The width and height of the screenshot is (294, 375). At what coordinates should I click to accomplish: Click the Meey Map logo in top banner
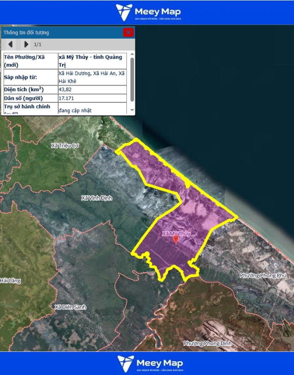pos(148,12)
